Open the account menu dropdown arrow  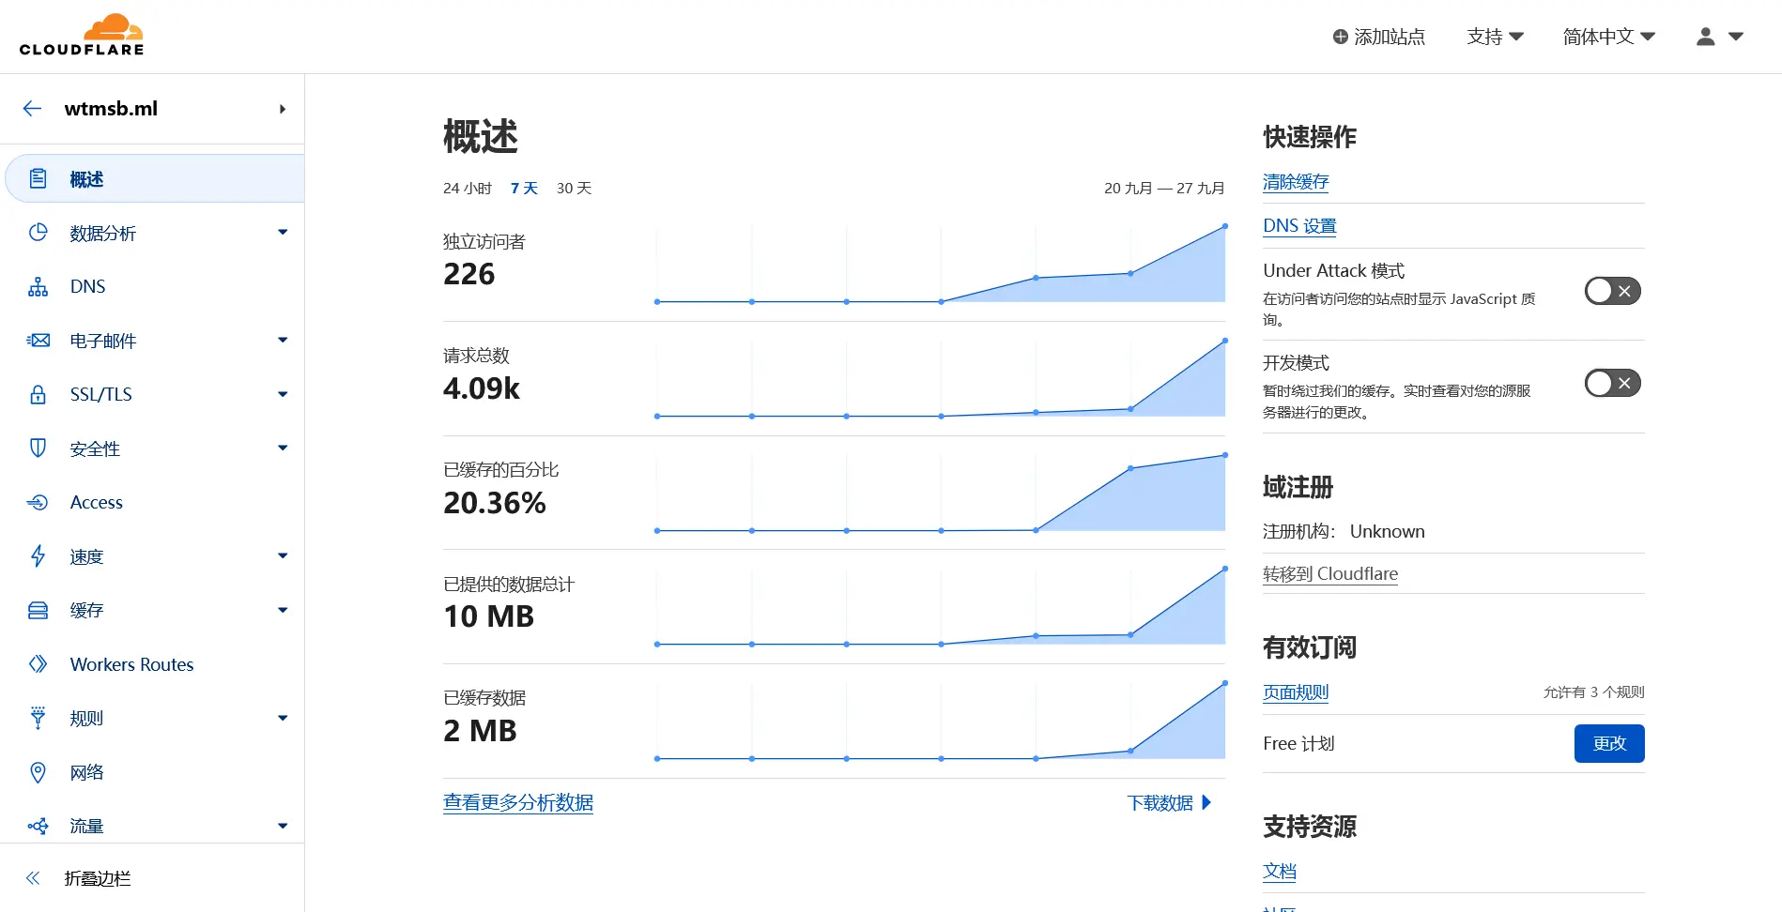pos(1736,37)
